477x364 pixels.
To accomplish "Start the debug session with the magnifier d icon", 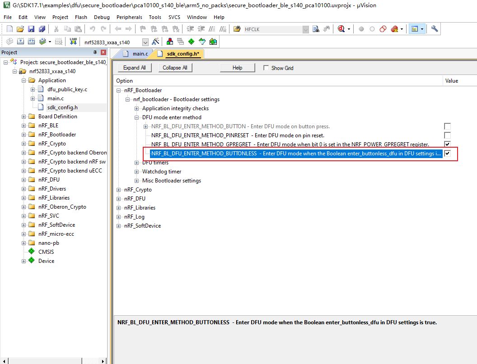I will point(341,29).
